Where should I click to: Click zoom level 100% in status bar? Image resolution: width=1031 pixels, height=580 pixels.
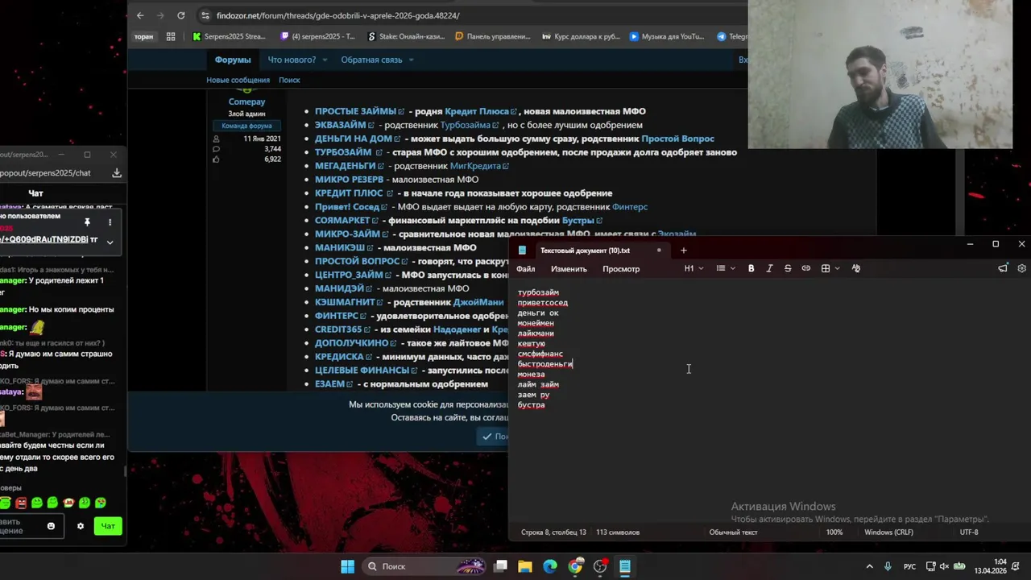pyautogui.click(x=834, y=532)
